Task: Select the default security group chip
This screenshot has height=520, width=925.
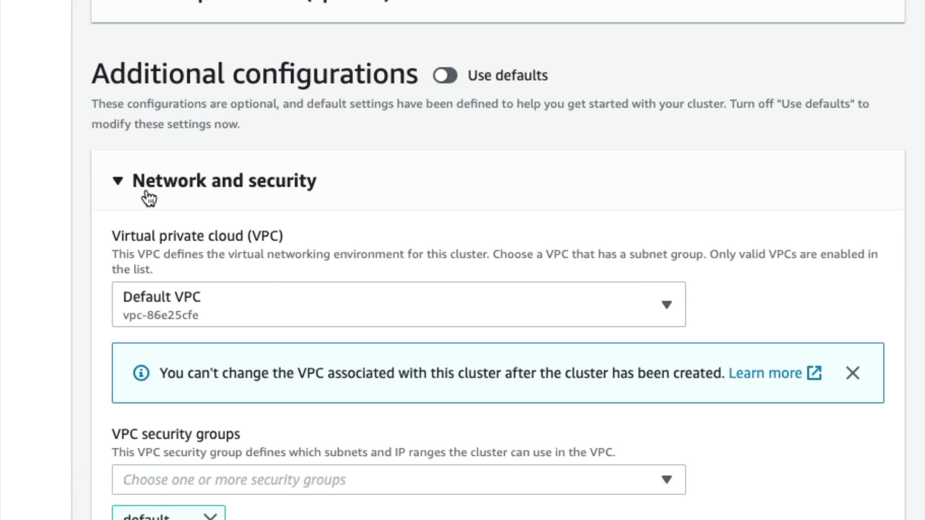Action: [146, 516]
